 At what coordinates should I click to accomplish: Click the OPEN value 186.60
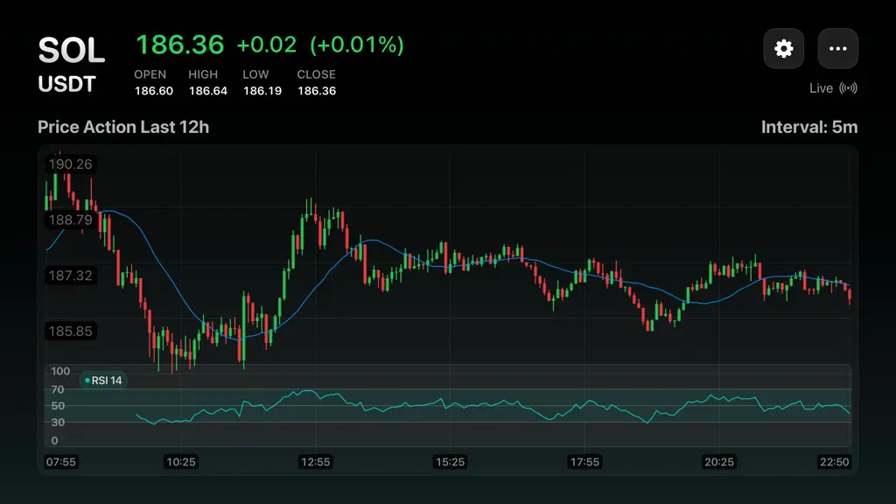154,91
